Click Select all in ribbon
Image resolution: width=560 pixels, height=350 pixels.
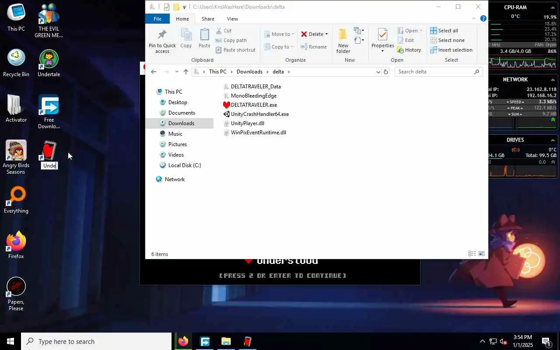[x=444, y=31]
